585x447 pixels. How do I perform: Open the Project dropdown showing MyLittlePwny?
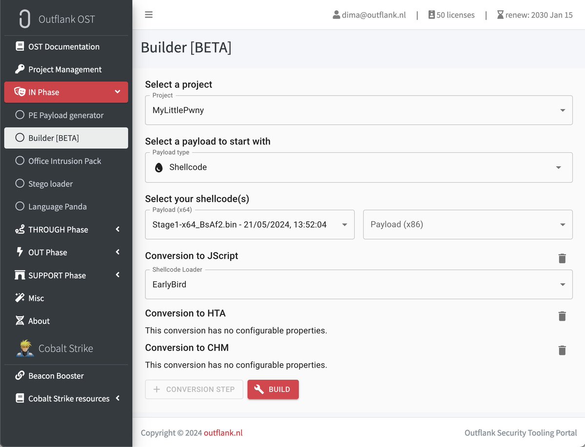pyautogui.click(x=359, y=110)
